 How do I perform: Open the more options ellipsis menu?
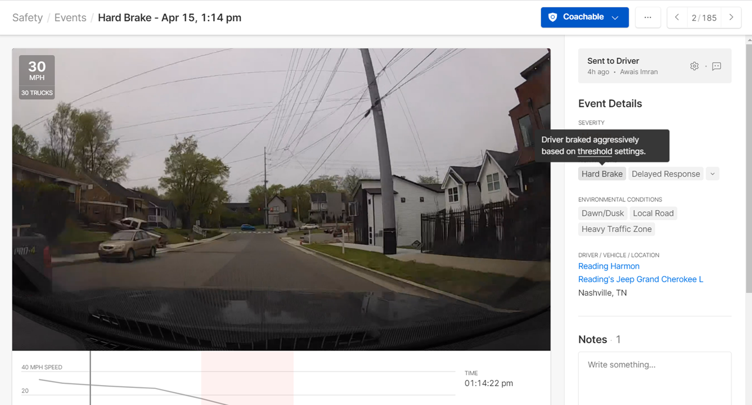click(x=647, y=18)
